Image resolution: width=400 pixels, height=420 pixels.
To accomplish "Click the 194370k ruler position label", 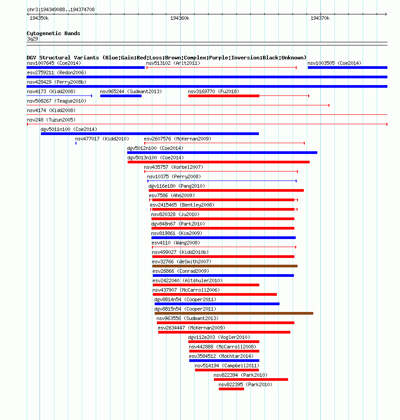I will 320,18.
